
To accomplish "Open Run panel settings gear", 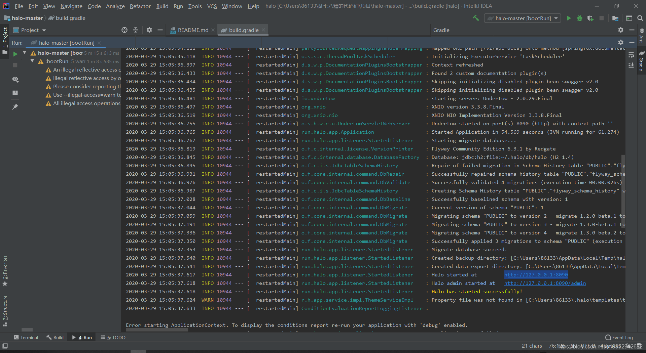I will click(621, 42).
